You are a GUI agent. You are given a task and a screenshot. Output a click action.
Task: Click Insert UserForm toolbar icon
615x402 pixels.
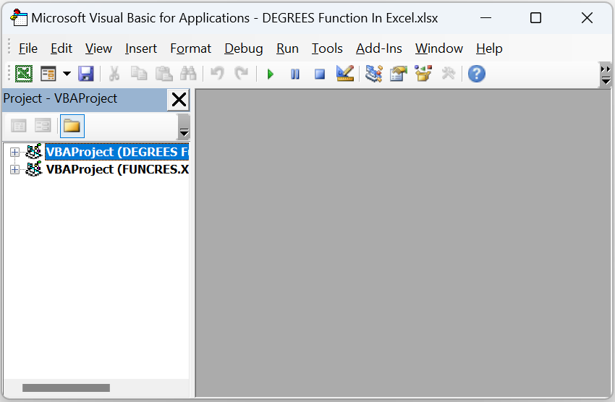(x=48, y=74)
